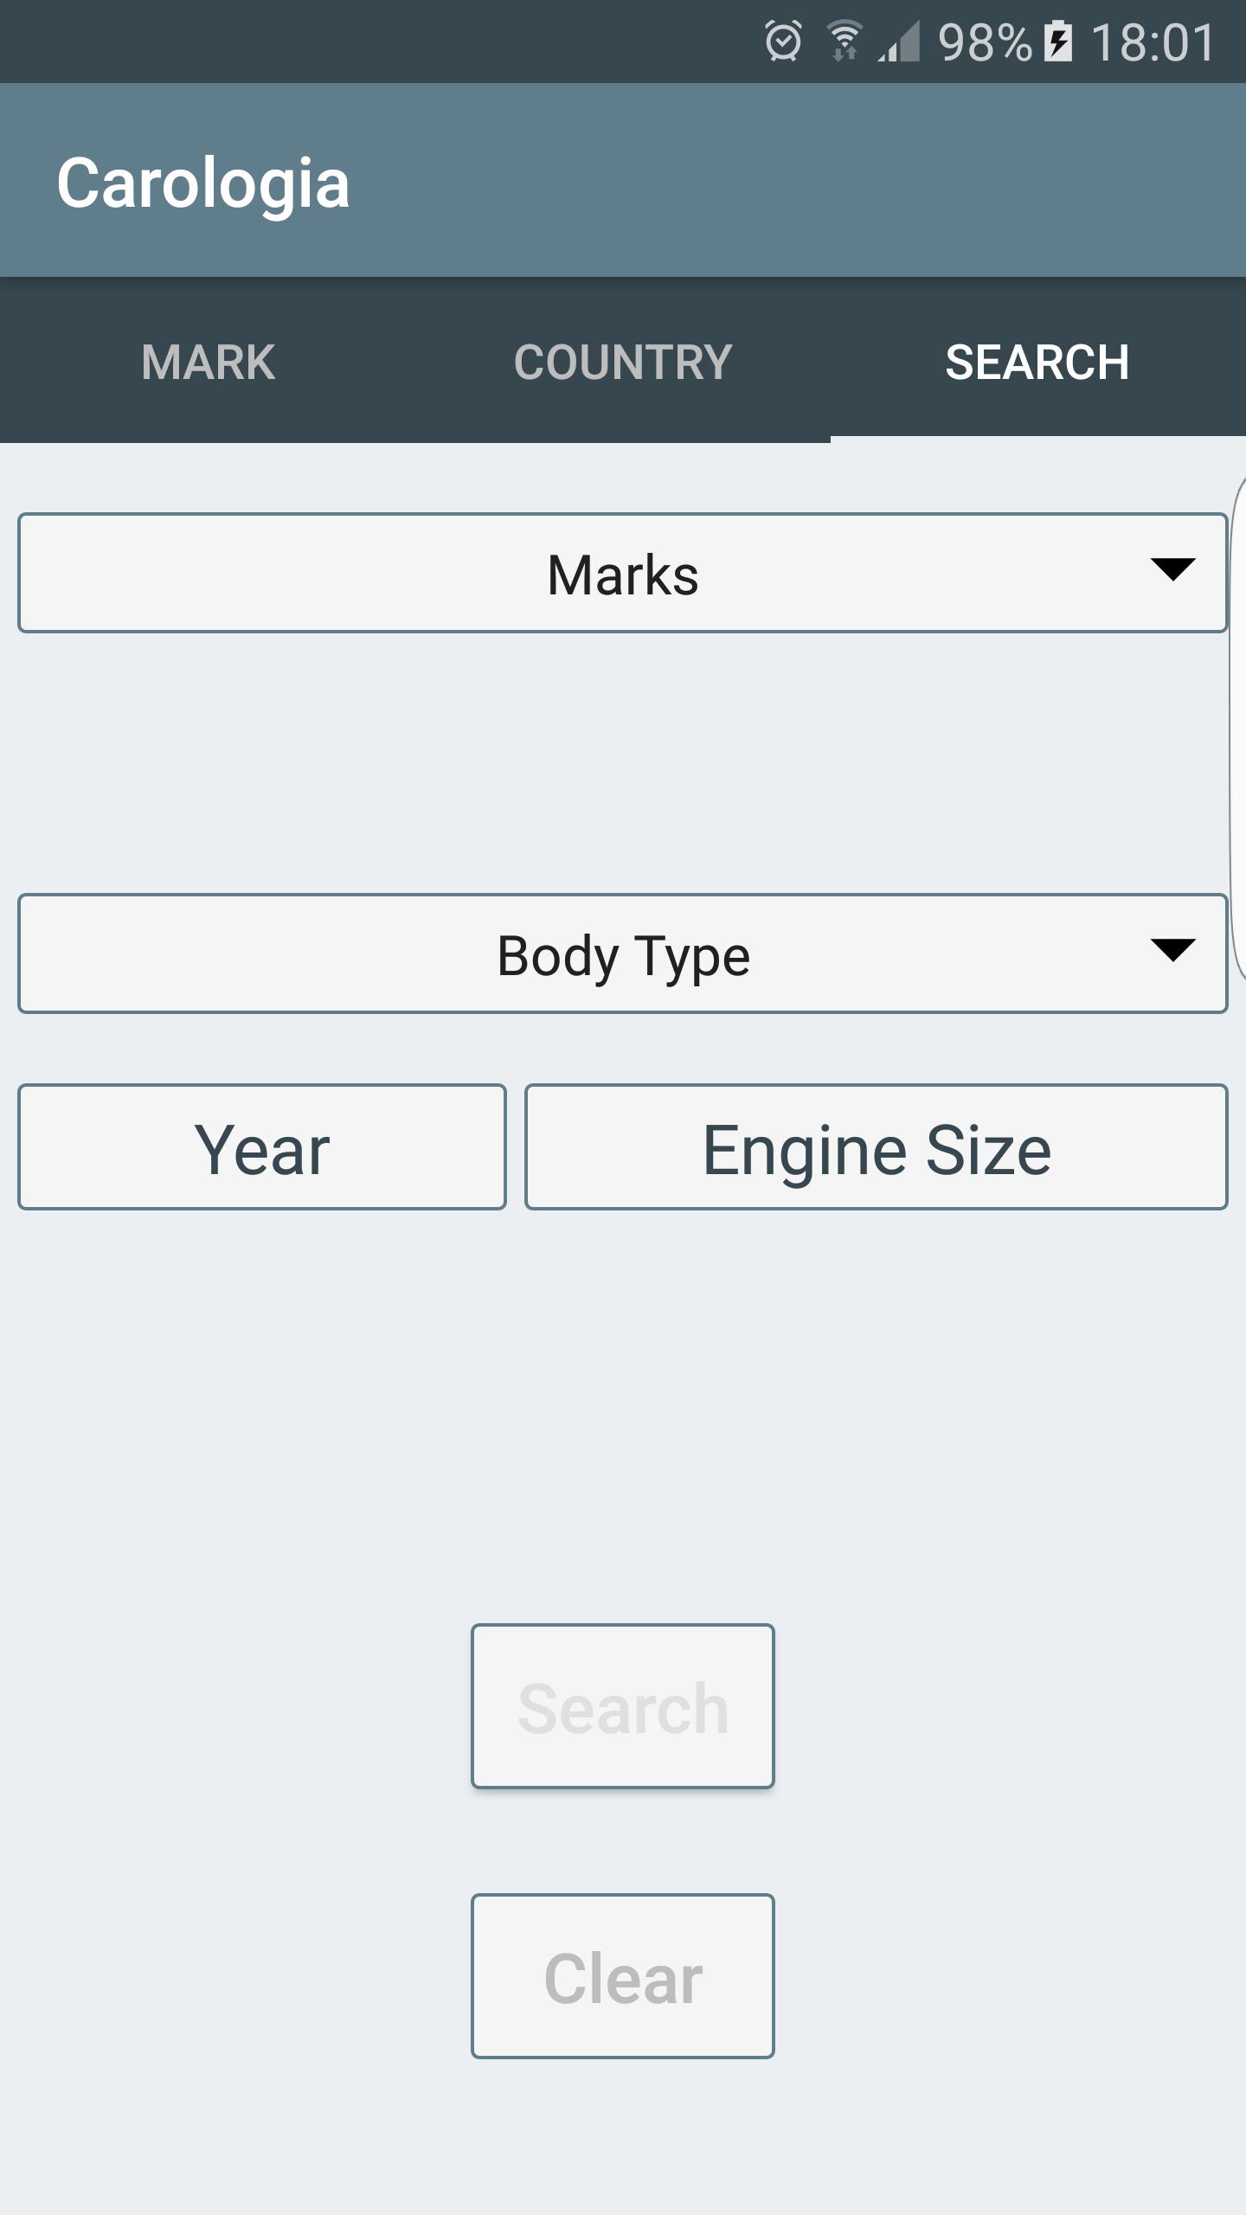
Task: Tap the charging battery icon
Action: click(1057, 42)
